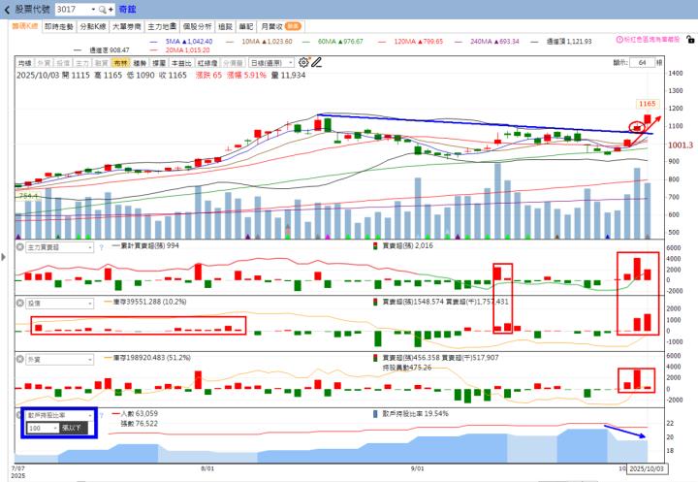Click the 顯示 bar count field 64
Image resolution: width=698 pixels, height=482 pixels.
pyautogui.click(x=643, y=63)
